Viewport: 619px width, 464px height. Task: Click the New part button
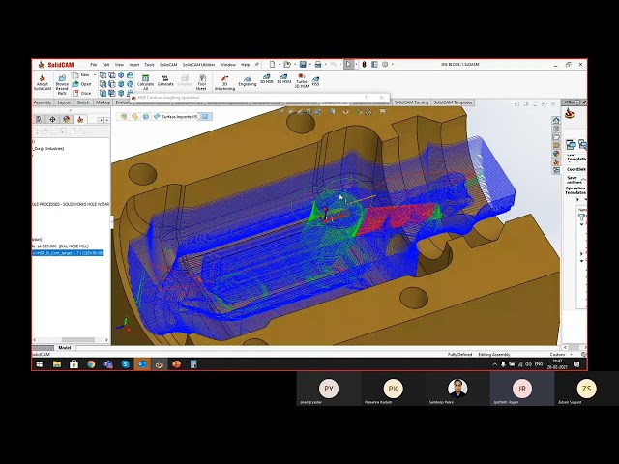[x=81, y=75]
